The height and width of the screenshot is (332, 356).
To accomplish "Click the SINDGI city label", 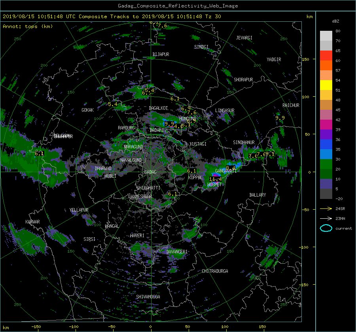I will point(201,47).
